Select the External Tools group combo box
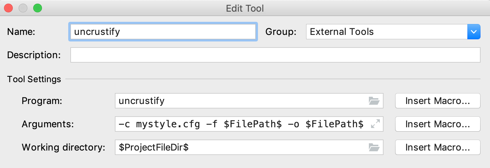The image size is (490, 168). pos(387,32)
